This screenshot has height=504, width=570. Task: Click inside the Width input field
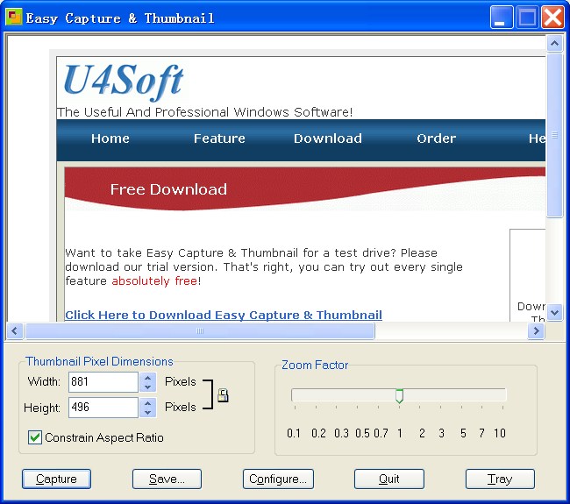coord(102,382)
